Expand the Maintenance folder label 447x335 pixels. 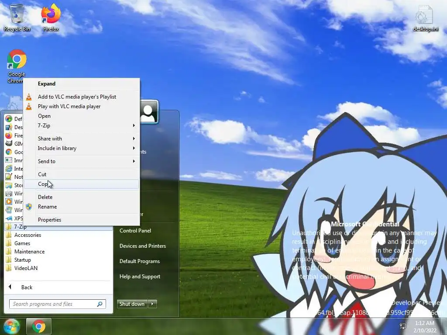coord(29,252)
